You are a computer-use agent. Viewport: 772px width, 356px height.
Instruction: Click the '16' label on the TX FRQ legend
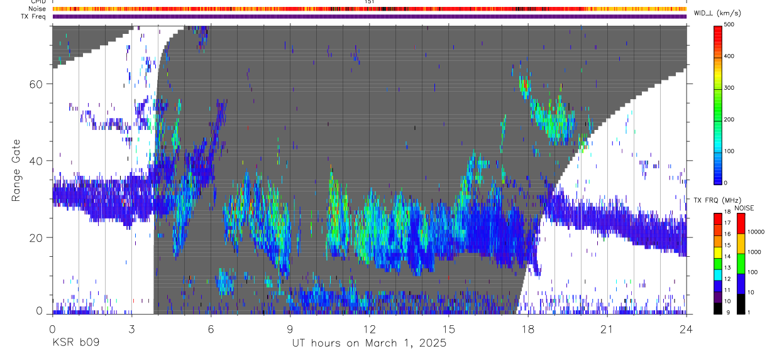727,234
